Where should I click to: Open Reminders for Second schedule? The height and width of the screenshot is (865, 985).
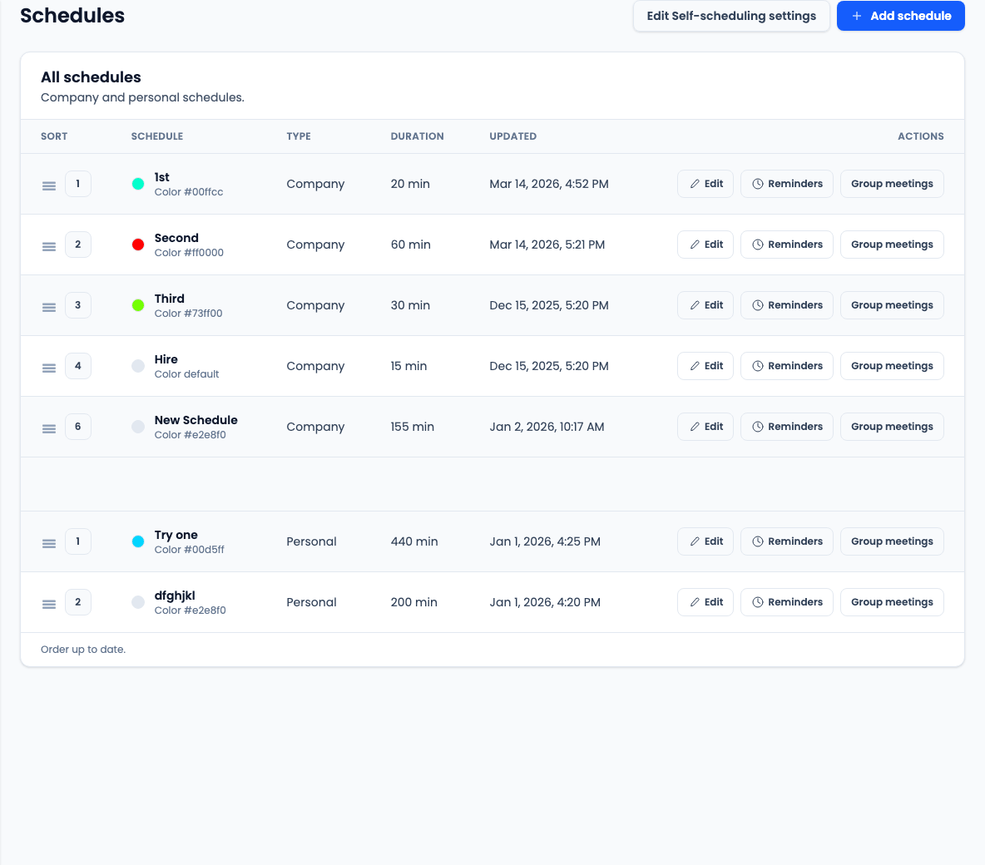(x=787, y=245)
